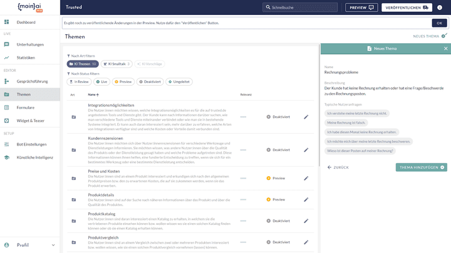The height and width of the screenshot is (253, 451).
Task: Click Thema hinzufügen button
Action: [421, 167]
